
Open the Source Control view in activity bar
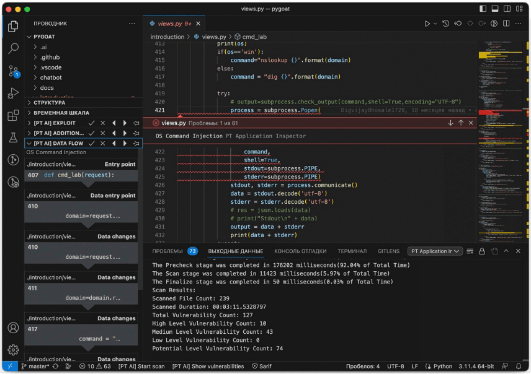pos(13,71)
